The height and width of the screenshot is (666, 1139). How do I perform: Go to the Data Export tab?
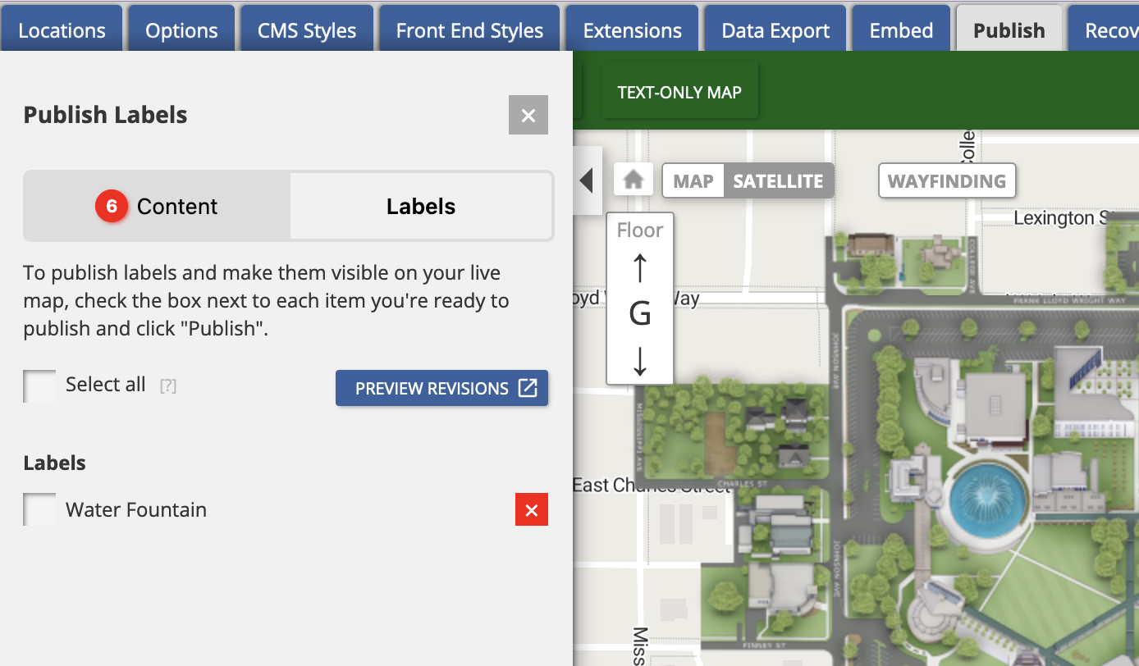[775, 29]
